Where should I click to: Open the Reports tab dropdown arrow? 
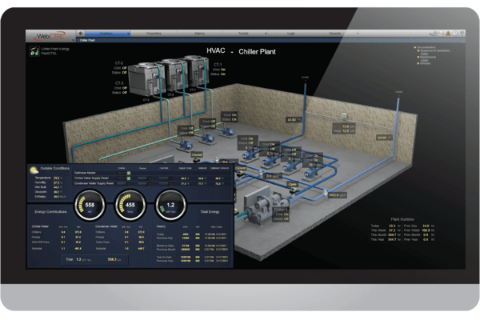point(358,34)
